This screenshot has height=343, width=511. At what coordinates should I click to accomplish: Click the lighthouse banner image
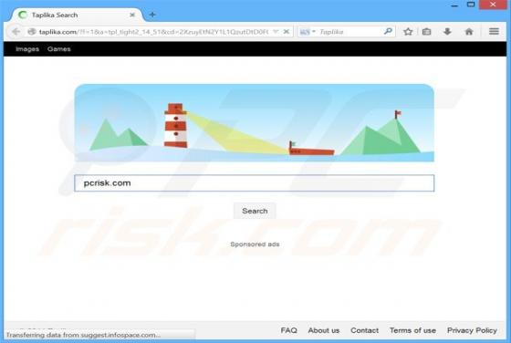pyautogui.click(x=255, y=123)
